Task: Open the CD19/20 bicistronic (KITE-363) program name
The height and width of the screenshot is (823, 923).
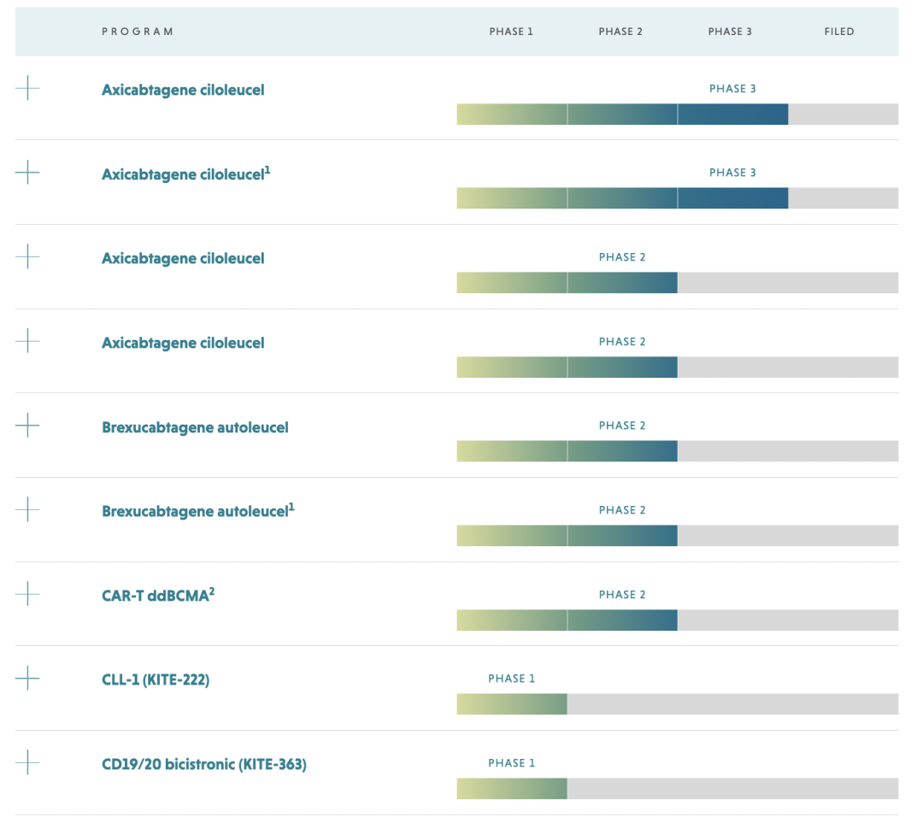Action: click(x=203, y=764)
